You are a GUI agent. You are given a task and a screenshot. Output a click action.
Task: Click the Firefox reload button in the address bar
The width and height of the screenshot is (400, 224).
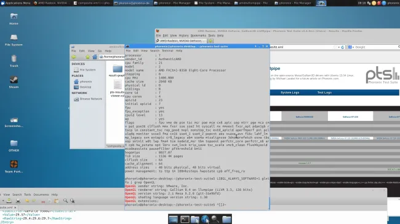coord(343,47)
